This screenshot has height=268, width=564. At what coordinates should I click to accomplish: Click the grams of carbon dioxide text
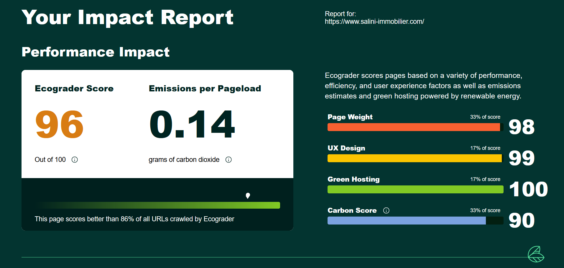184,160
